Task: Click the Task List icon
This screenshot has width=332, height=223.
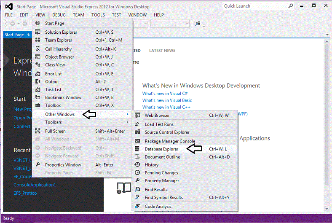Action: pyautogui.click(x=37, y=89)
